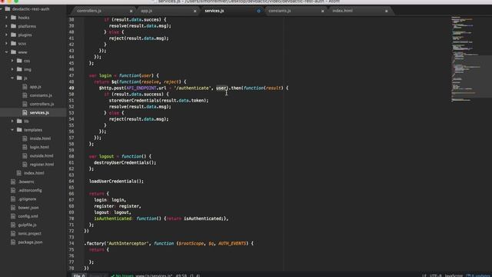Open outside.html in the templates folder

point(42,155)
